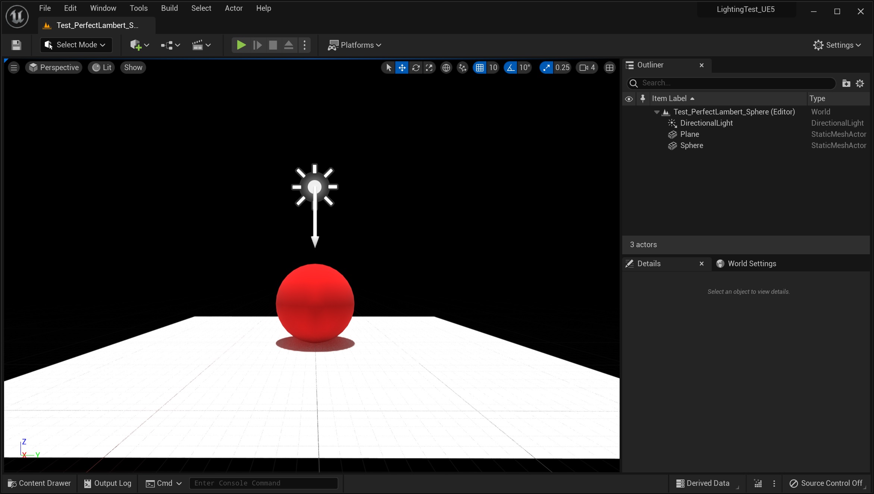Collapse Test_PerfectLambert_Sphere world tree
This screenshot has width=874, height=494.
pos(657,112)
